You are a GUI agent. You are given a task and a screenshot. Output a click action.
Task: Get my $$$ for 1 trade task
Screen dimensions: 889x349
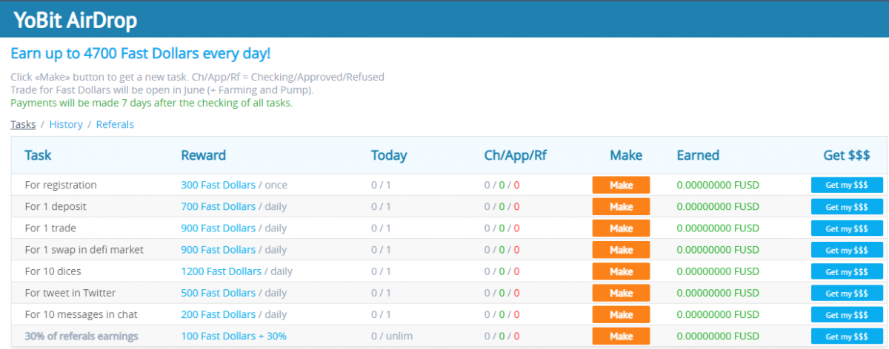[x=847, y=228]
